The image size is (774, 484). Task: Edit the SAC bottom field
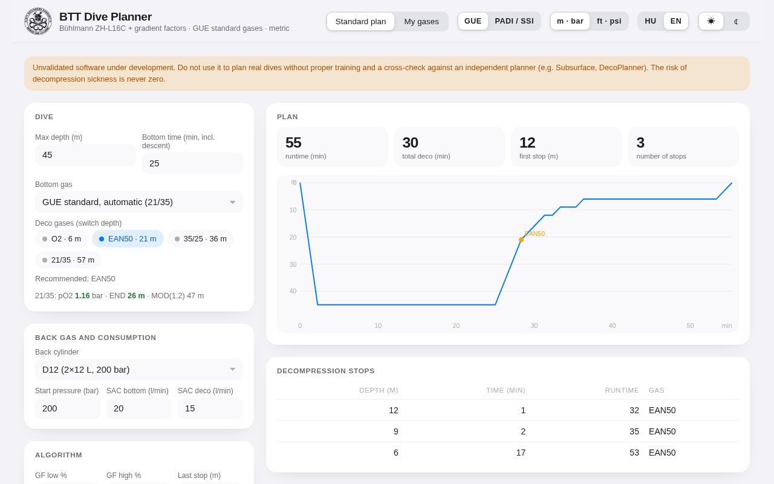tap(139, 408)
